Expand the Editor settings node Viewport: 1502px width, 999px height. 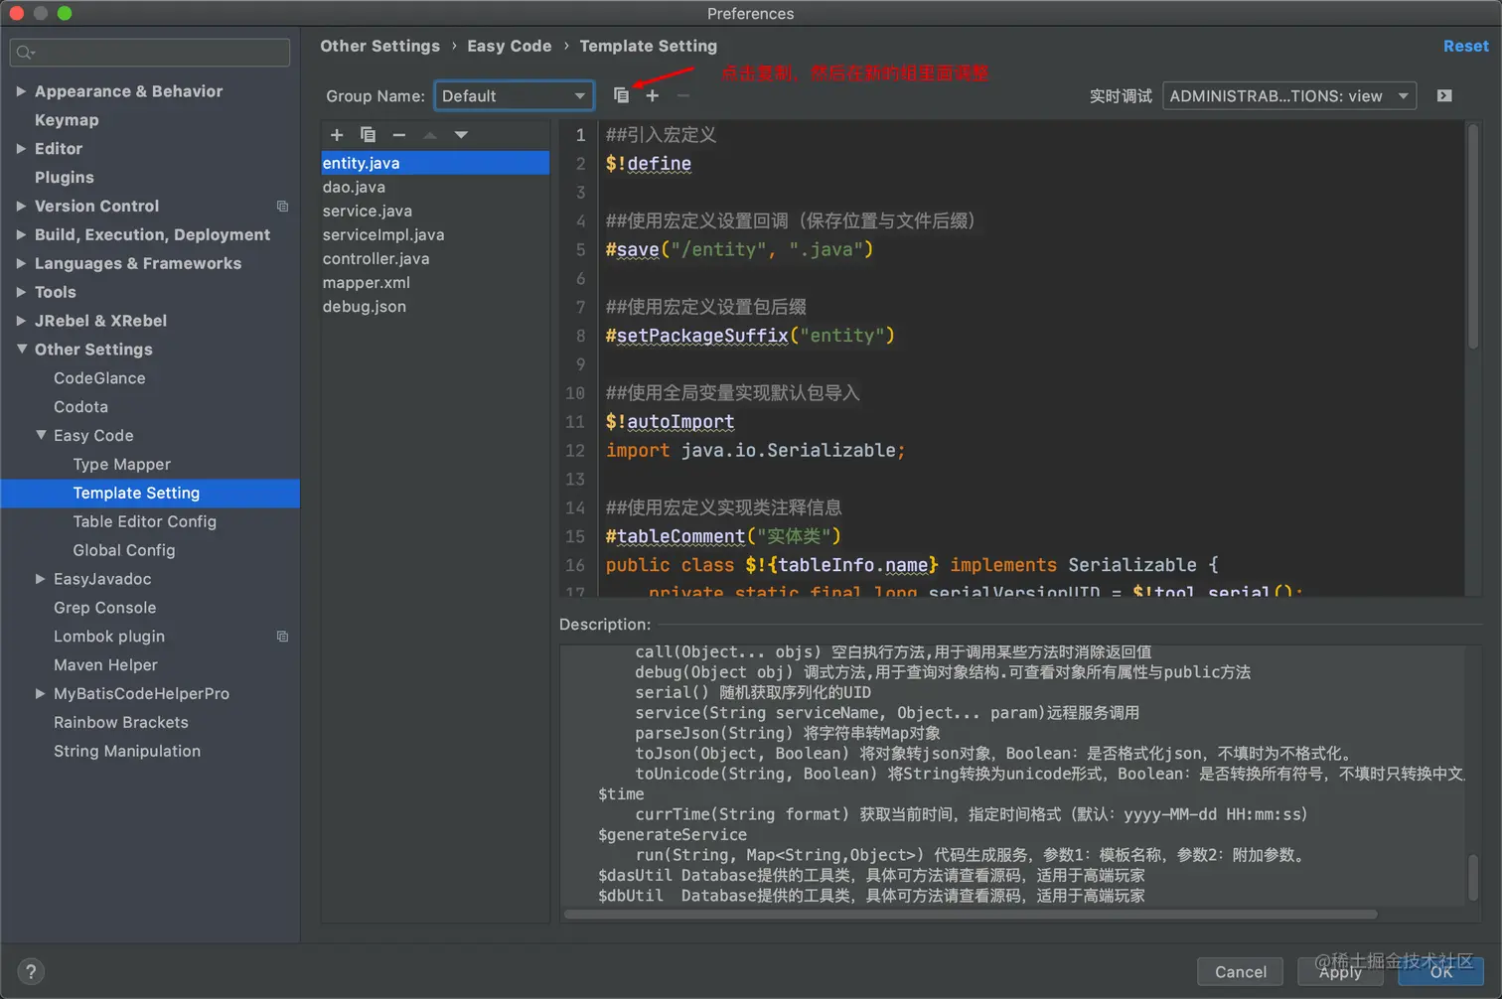coord(21,149)
